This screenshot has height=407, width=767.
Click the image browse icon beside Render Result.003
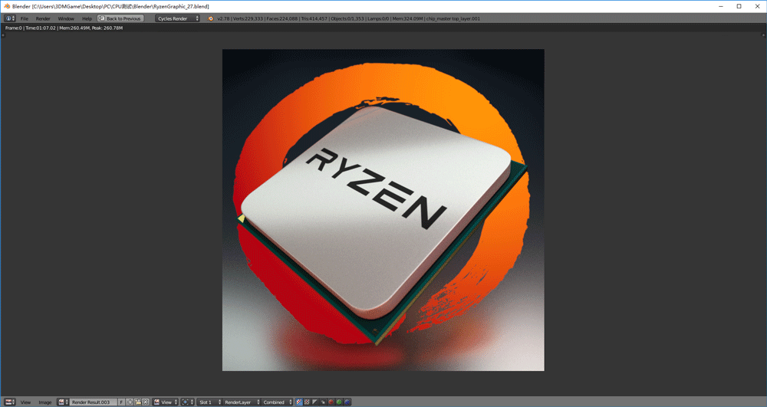[63, 402]
